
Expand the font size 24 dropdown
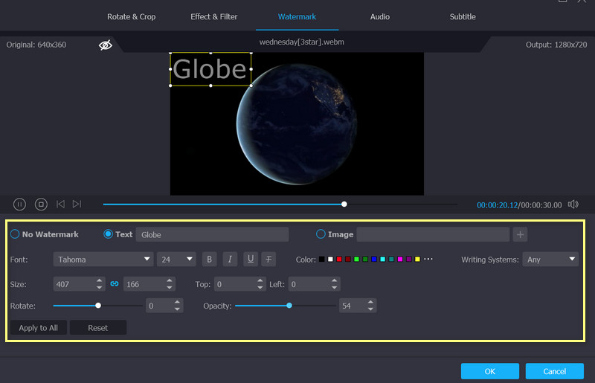(176, 260)
